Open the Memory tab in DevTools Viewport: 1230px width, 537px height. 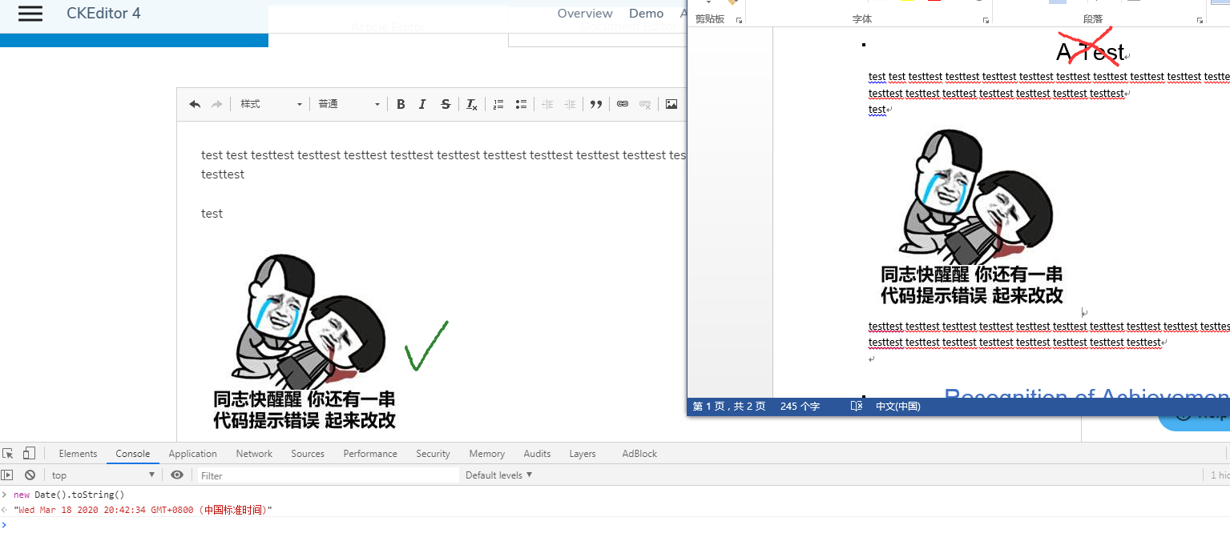[x=487, y=454]
